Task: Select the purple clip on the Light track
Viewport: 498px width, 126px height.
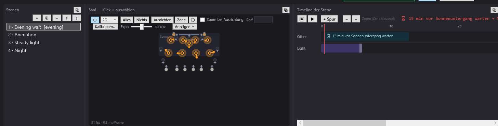Action: [x=341, y=48]
